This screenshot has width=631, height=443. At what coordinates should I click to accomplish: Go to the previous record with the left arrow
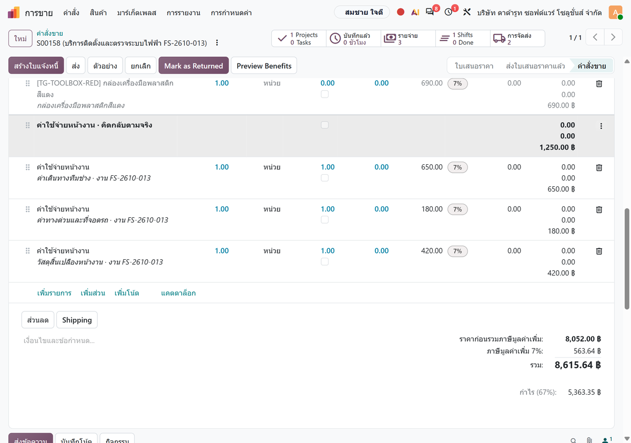pos(595,37)
